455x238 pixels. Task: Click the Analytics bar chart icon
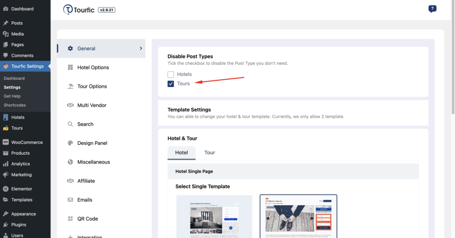click(6, 164)
